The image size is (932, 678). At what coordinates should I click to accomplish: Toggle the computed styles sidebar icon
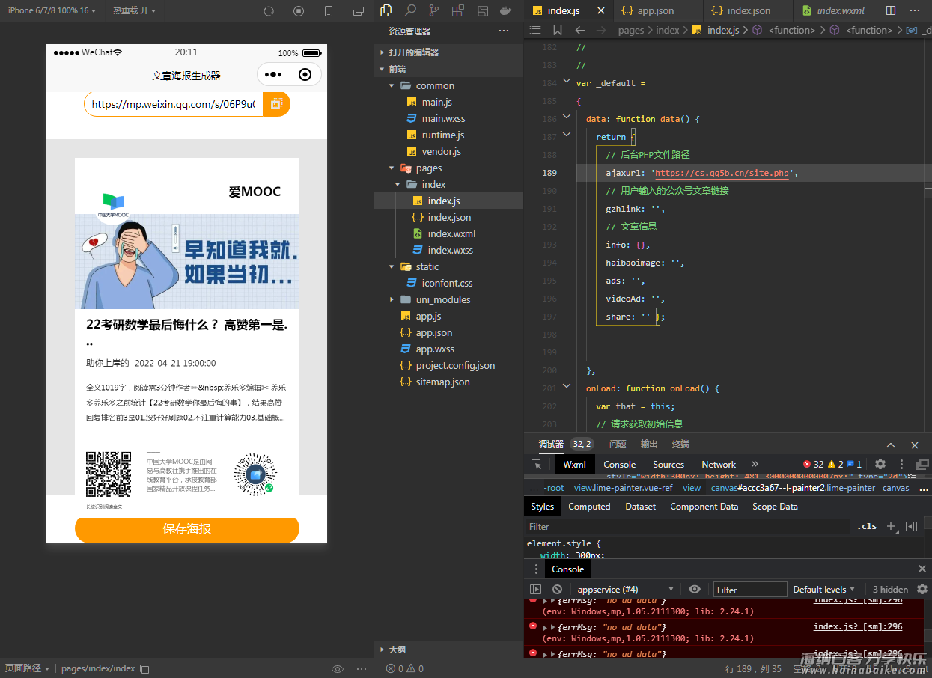pos(911,527)
